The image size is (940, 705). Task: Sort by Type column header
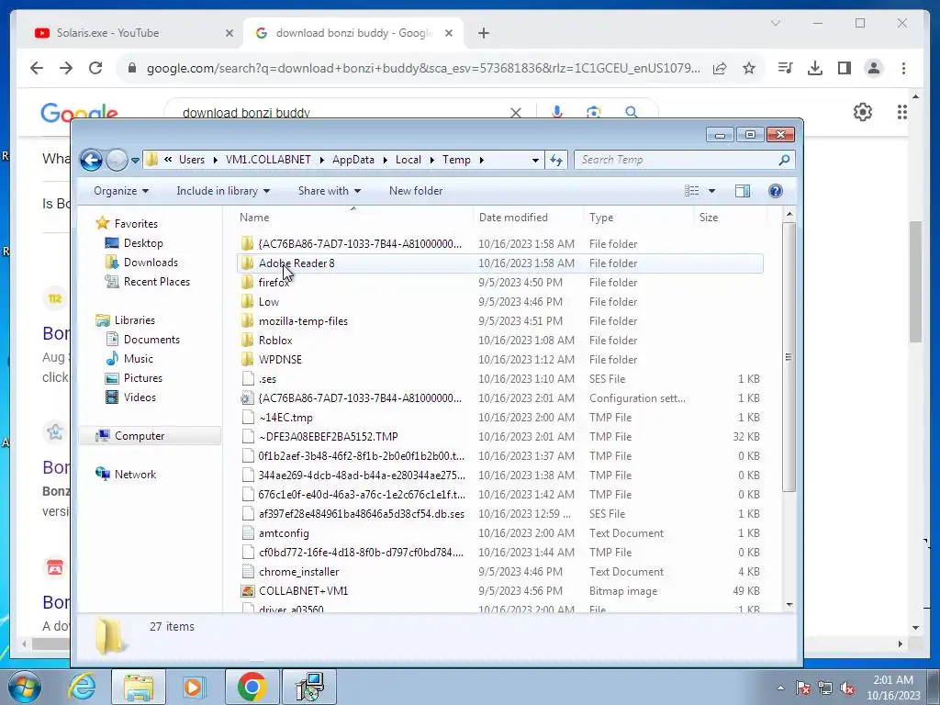coord(638,218)
